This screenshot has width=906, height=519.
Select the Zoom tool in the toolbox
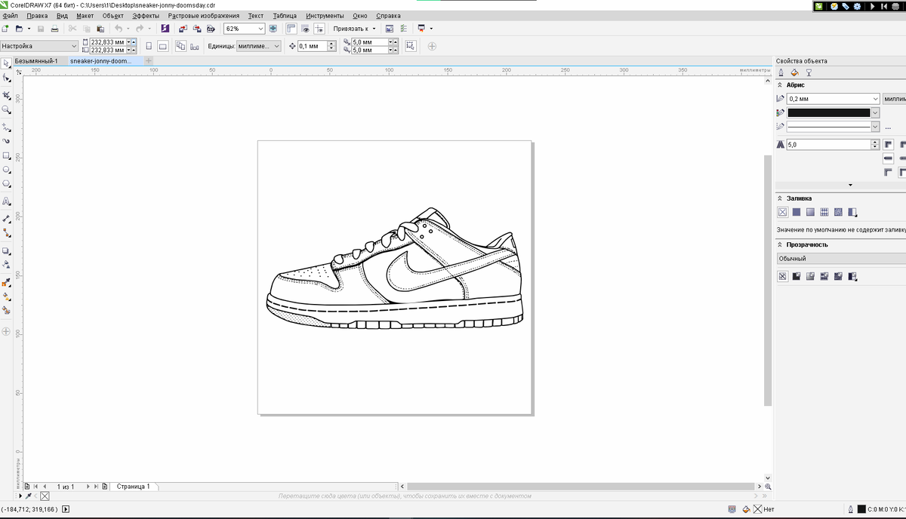point(7,110)
